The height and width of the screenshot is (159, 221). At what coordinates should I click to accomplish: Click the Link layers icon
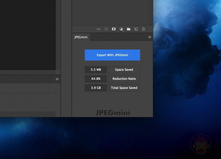(98, 29)
